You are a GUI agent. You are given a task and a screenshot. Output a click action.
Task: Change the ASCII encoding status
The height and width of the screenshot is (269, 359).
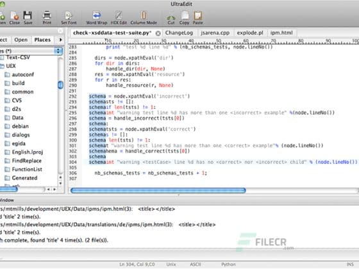coord(196,265)
